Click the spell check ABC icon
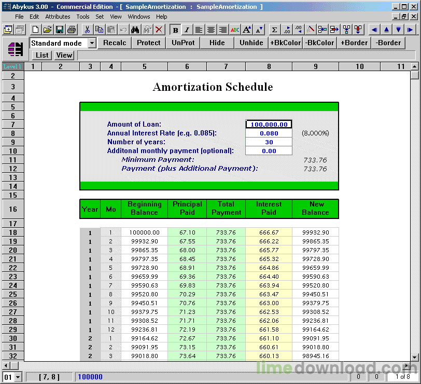Viewport: 421px width, 384px height. click(235, 30)
